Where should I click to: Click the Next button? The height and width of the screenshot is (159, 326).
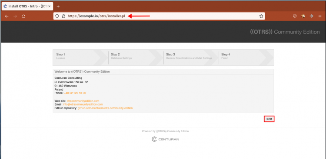click(269, 119)
